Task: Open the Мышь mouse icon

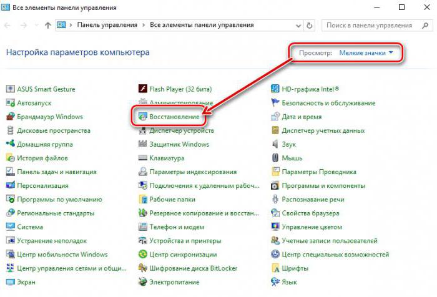Action: coord(275,158)
